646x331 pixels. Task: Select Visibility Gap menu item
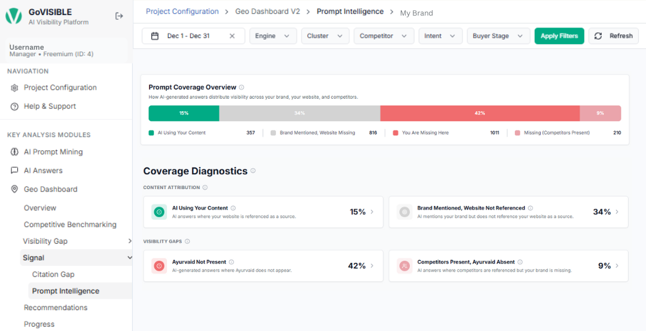coord(45,241)
